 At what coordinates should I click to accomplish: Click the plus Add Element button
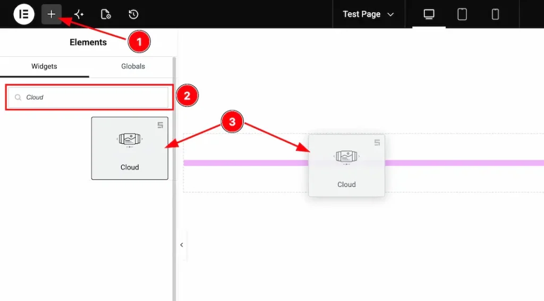52,14
